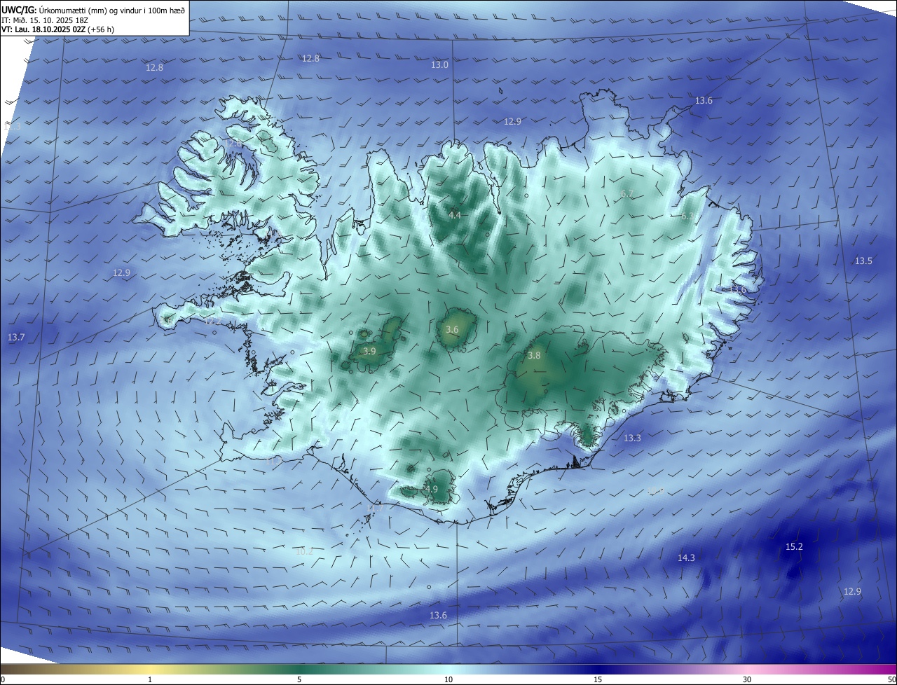Click the '10.2' value southwest of Iceland

coord(304,551)
